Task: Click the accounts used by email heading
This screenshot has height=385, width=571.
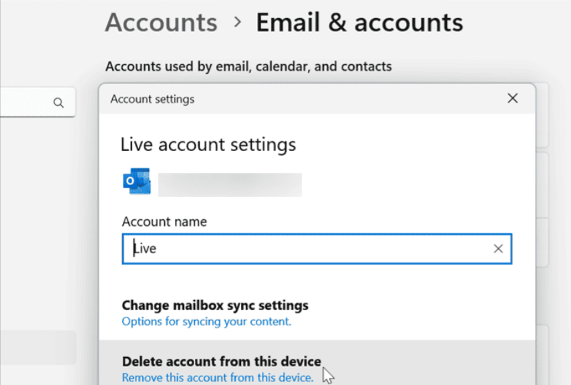Action: coord(248,66)
